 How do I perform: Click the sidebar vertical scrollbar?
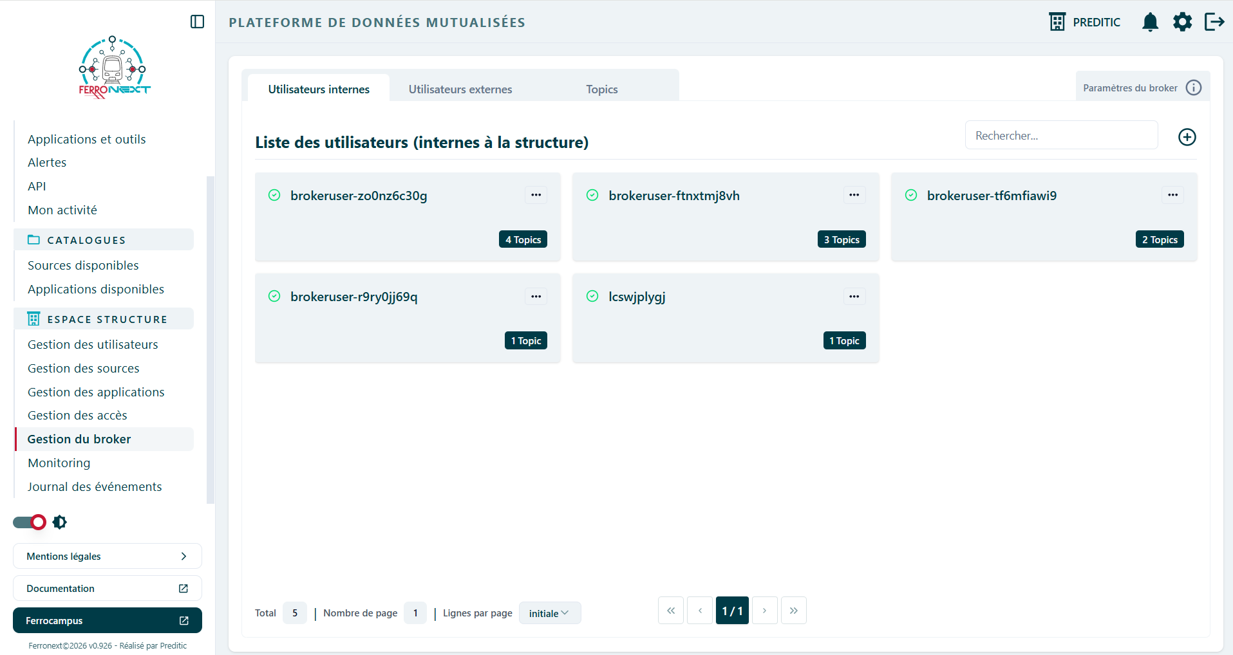click(x=210, y=339)
